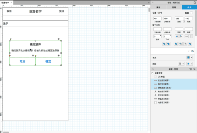The image size is (197, 133).
Task: Select the 样式 tab
Action: [189, 7]
